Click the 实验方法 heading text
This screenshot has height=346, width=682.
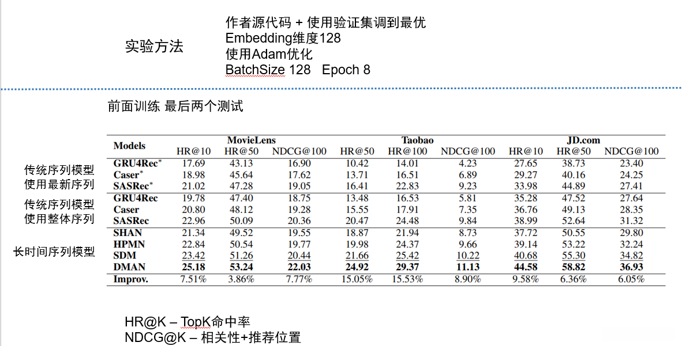pyautogui.click(x=154, y=46)
